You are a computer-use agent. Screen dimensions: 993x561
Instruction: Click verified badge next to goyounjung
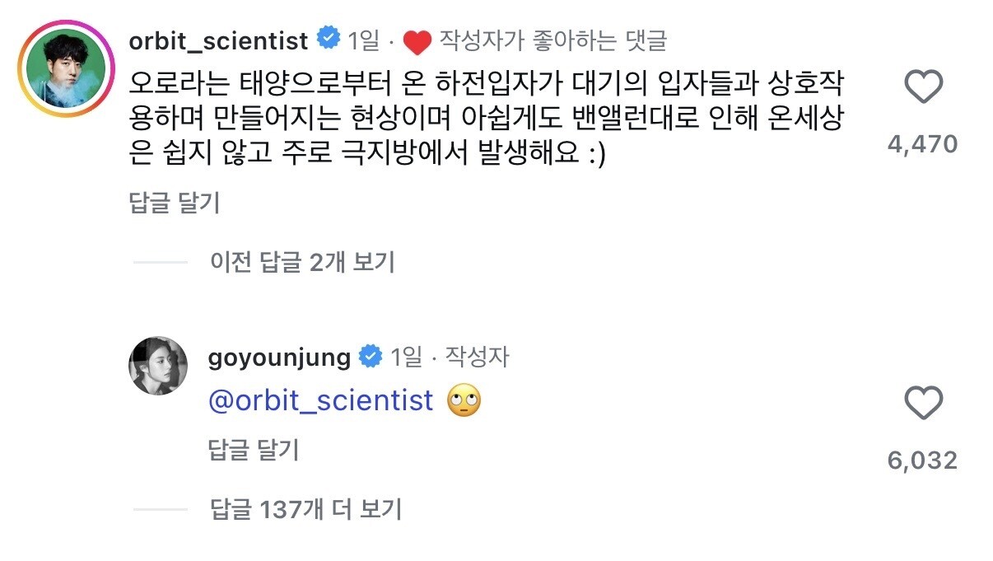click(371, 357)
